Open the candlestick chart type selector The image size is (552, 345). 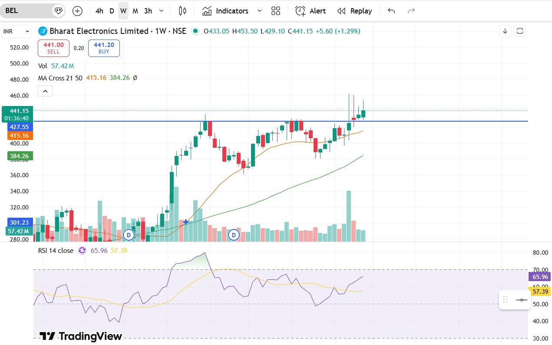(x=182, y=11)
